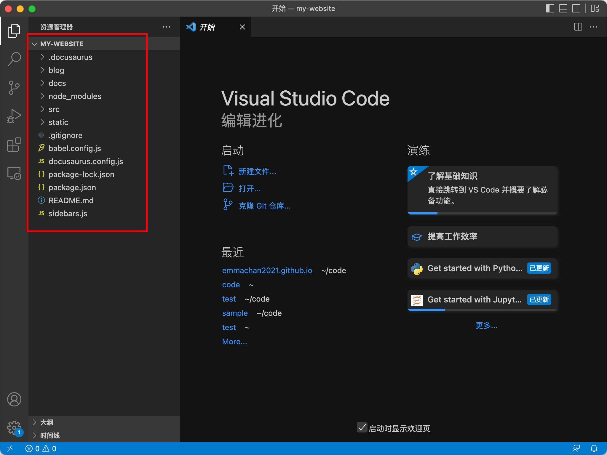Click More... under recent list
This screenshot has height=455, width=607.
click(234, 342)
